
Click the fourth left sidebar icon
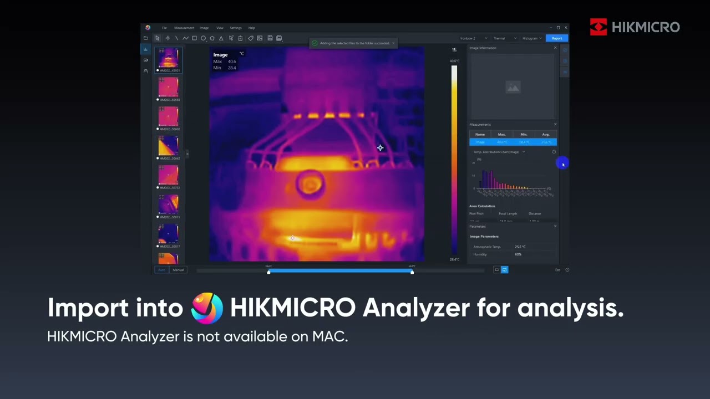tap(145, 71)
